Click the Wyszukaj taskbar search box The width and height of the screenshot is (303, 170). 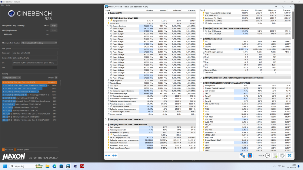[x=26, y=166]
